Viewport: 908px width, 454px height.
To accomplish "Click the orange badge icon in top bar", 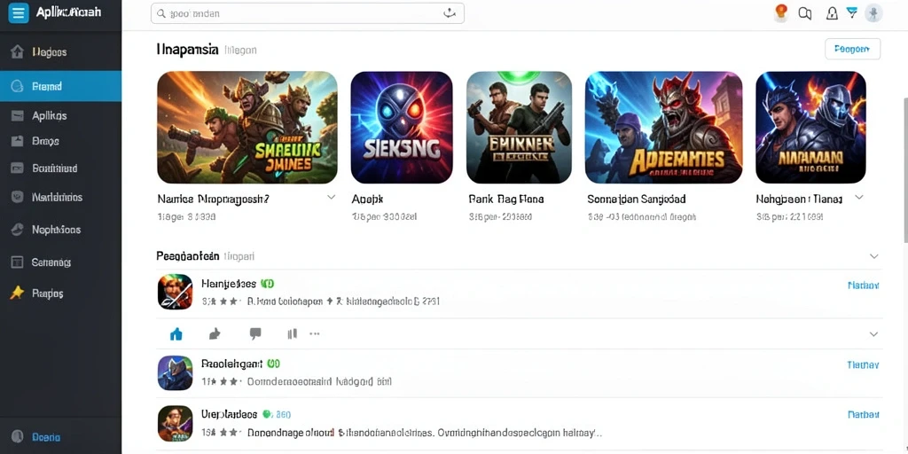I will click(x=781, y=12).
